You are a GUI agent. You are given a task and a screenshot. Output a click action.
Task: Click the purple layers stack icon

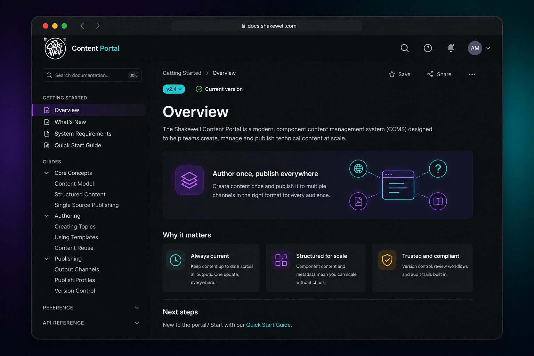(189, 180)
